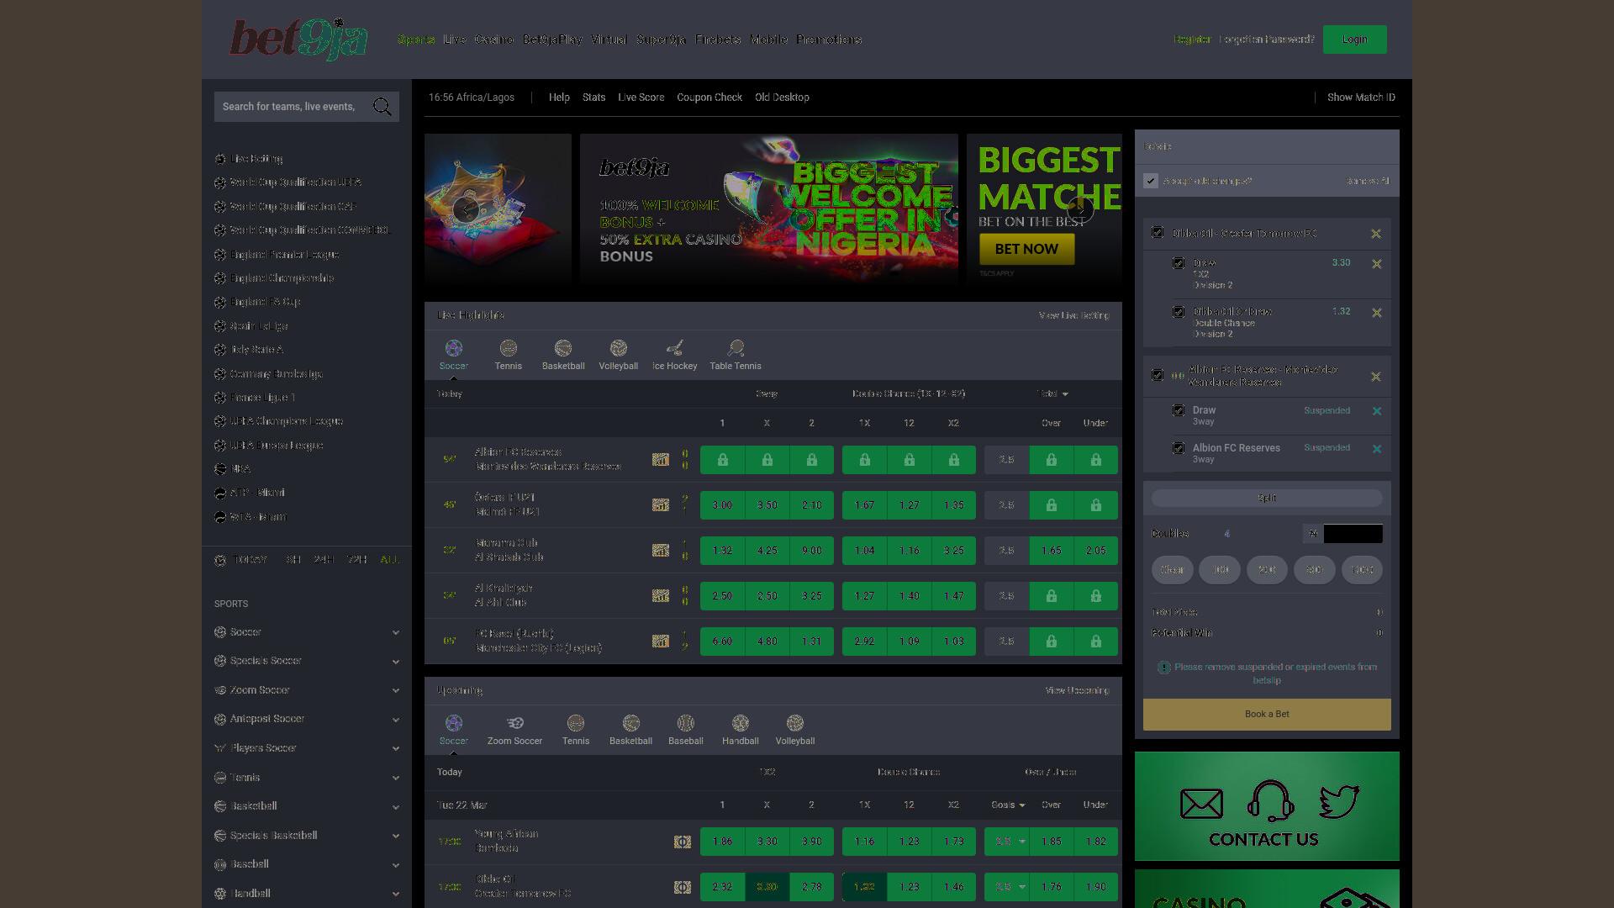This screenshot has height=908, width=1614.
Task: Toggle suspended Albion FC Reserves 3way checkbox
Action: click(x=1179, y=448)
